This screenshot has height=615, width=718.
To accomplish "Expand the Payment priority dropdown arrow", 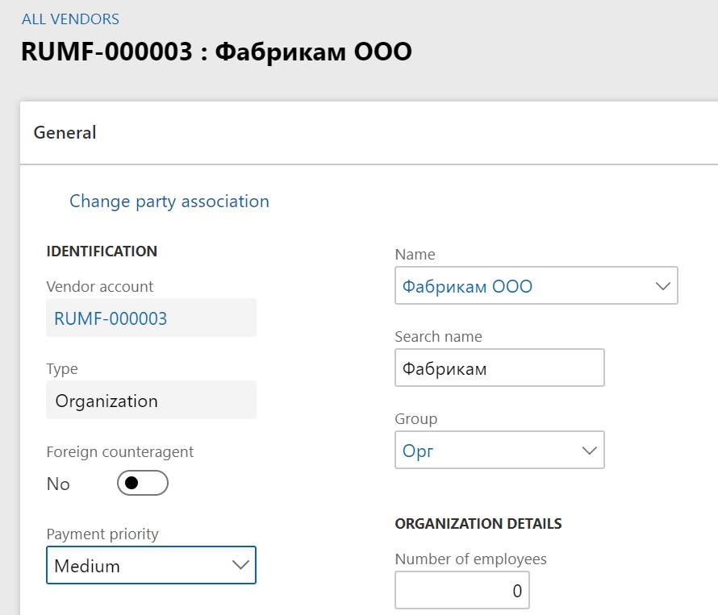I will (240, 565).
